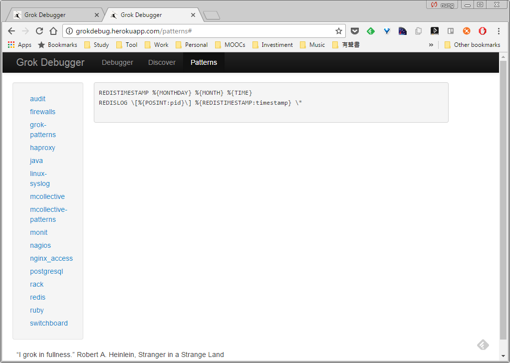Open the Music bookmarks folder

312,45
